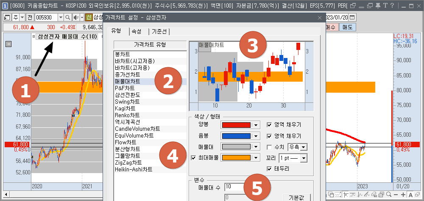Click the T font icon in title bar
Image resolution: width=424 pixels, height=201 pixels.
(x=385, y=6)
